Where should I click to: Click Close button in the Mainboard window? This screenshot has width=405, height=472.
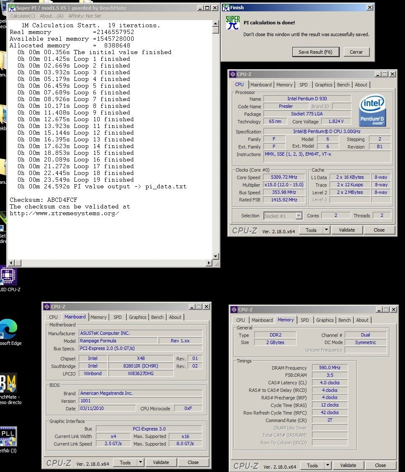pos(193,462)
